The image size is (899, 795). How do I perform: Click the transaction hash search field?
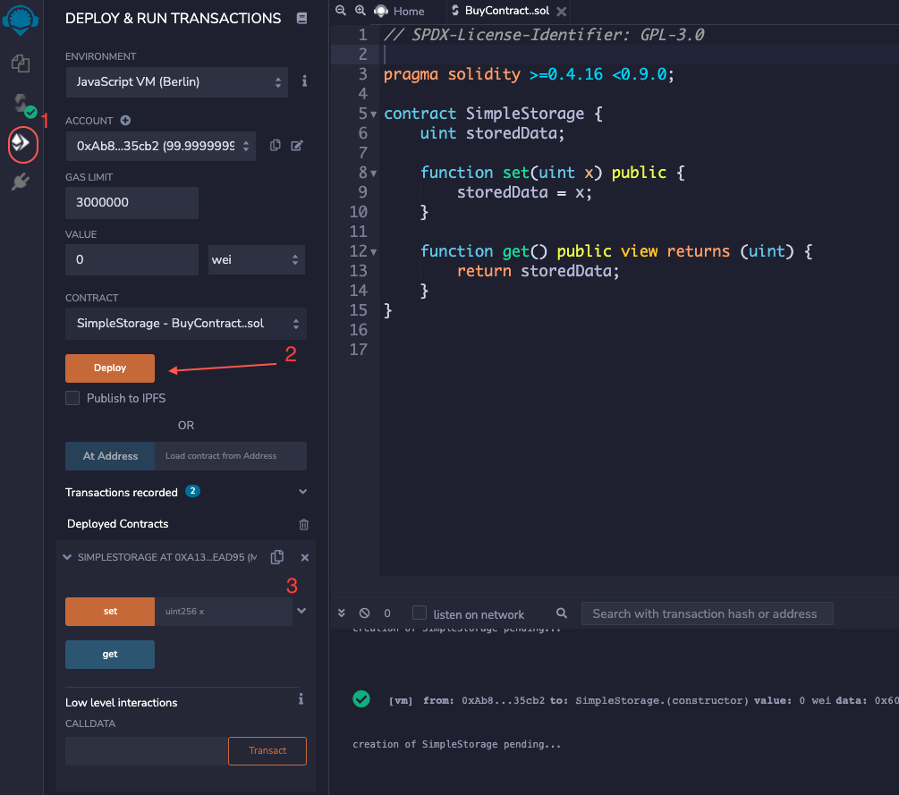(707, 613)
